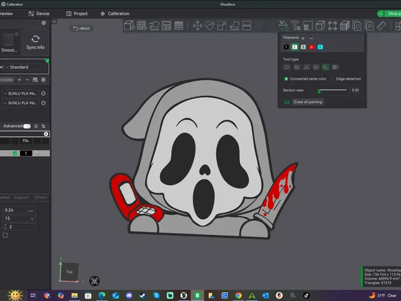Screen dimensions: 401x301
Task: Enable the Edge detection checkbox
Action: tap(333, 79)
